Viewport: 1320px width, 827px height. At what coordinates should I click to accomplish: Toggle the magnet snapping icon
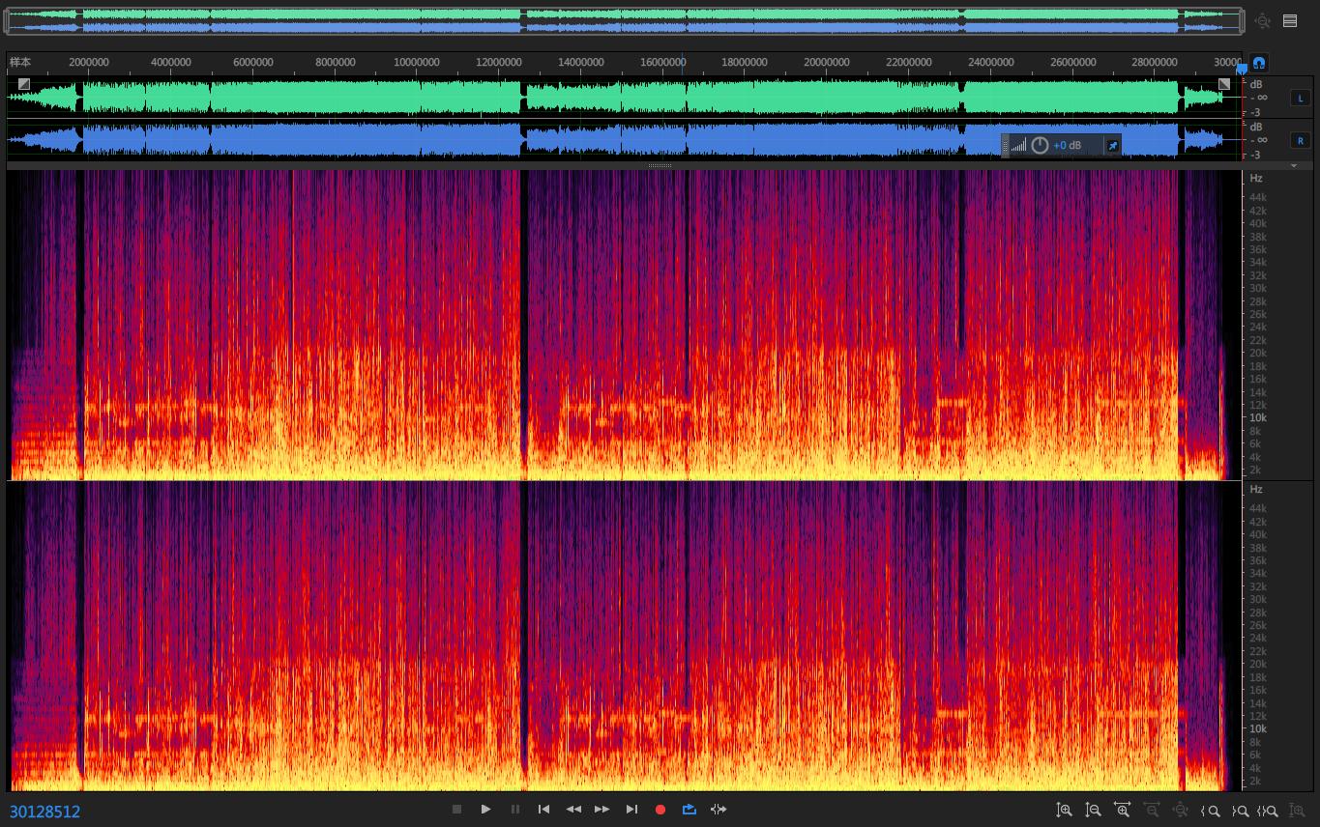(1259, 63)
